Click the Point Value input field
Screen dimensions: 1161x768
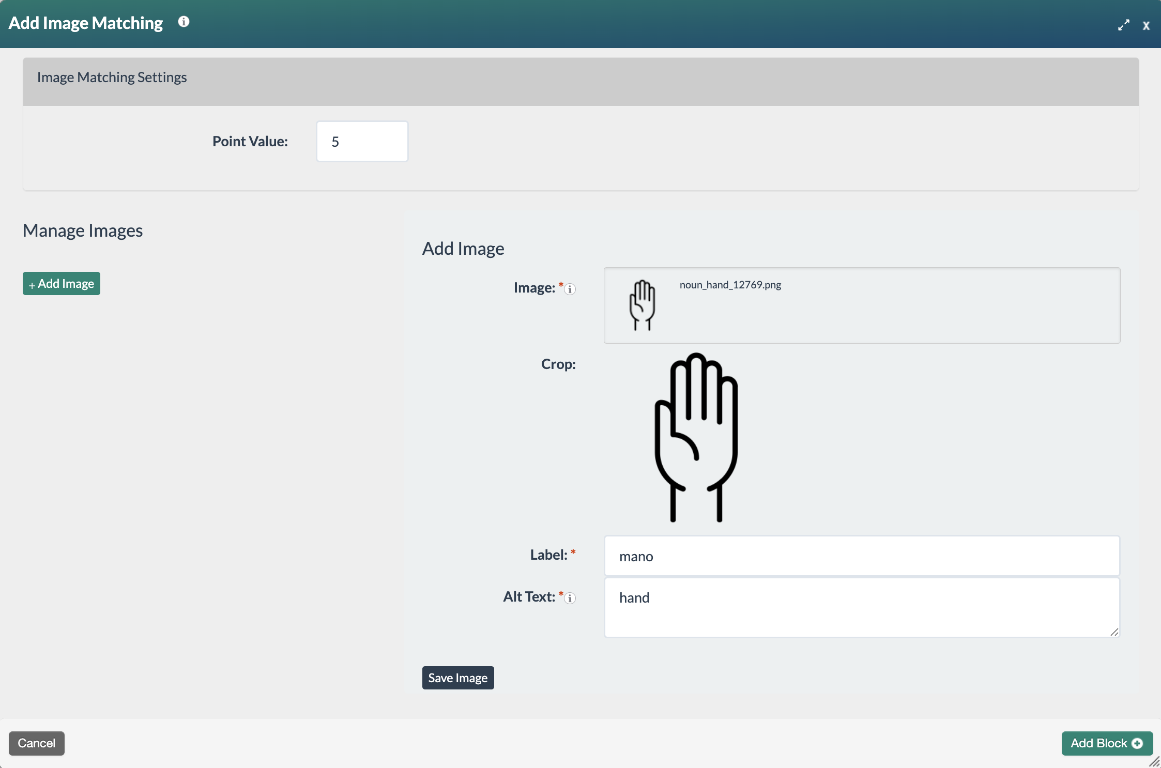(362, 141)
